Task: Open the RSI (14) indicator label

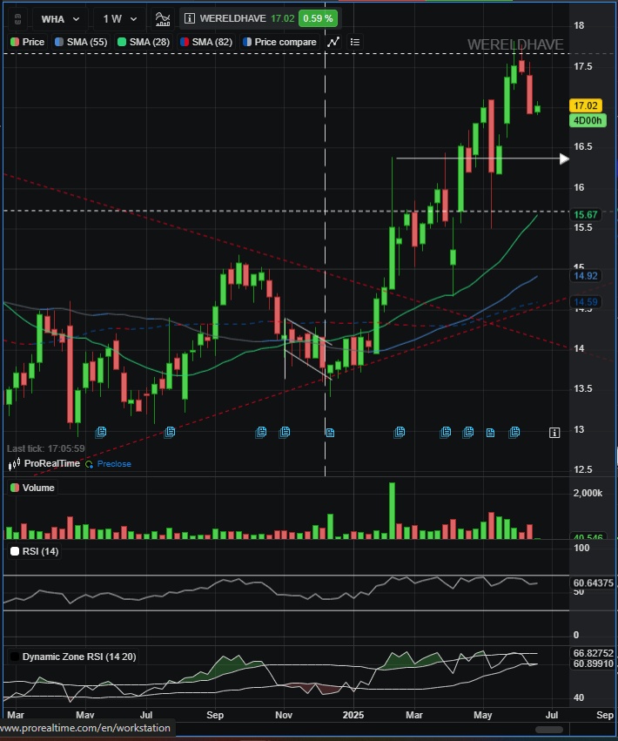Action: point(34,551)
